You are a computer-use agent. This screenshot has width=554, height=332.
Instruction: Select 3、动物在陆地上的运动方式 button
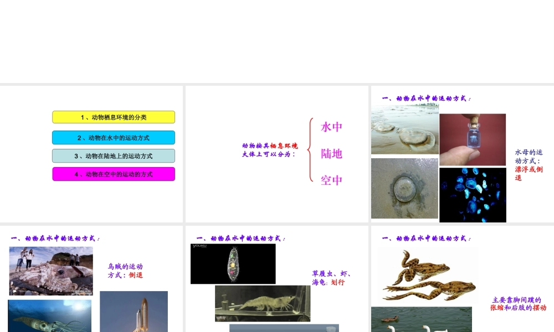pos(114,156)
